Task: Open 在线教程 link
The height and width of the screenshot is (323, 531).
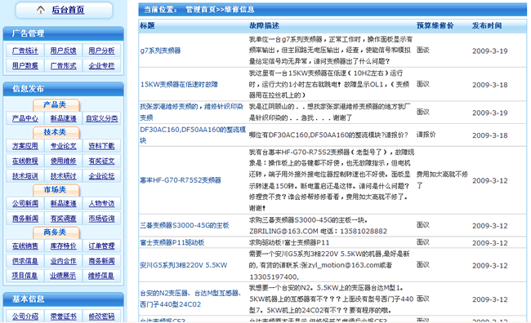Action: click(25, 161)
